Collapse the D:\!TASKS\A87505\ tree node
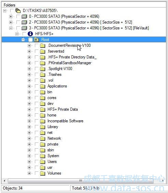The image size is (168, 193). pos(4,11)
